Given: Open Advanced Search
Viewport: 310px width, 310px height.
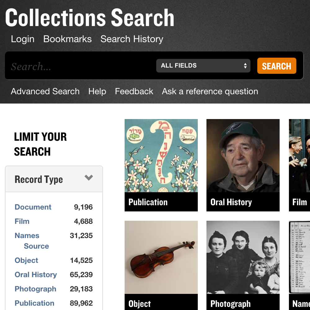Looking at the screenshot, I should point(45,91).
